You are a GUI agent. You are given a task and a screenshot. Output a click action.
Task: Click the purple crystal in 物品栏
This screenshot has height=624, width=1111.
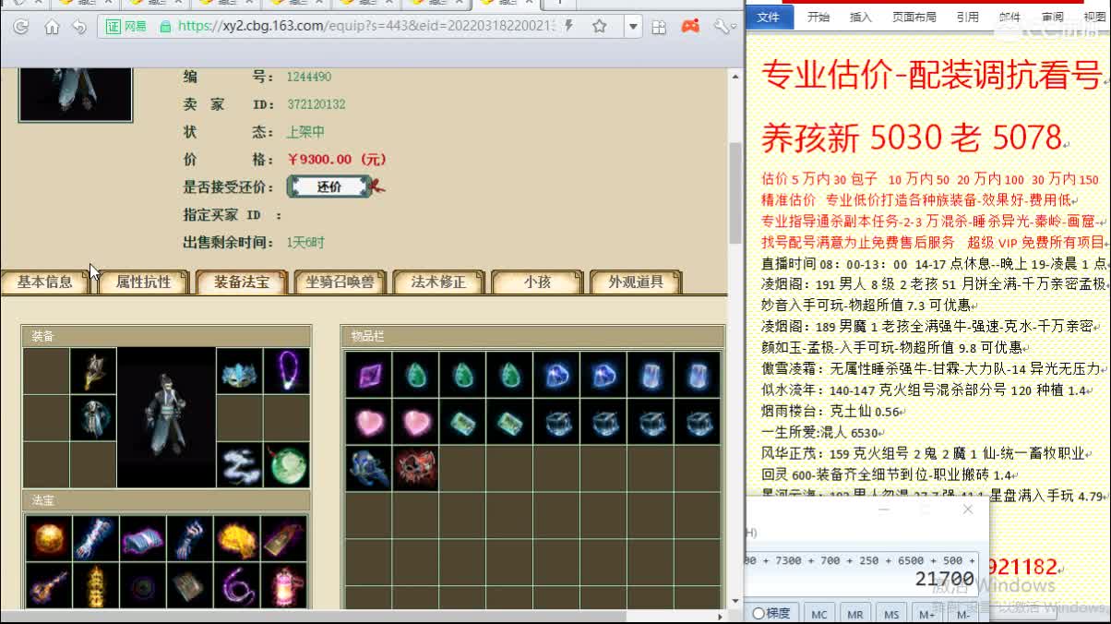click(x=369, y=375)
